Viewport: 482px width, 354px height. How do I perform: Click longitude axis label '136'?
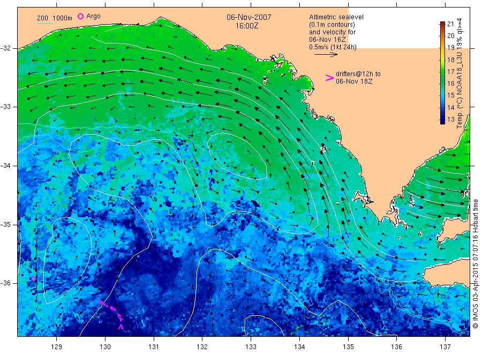396,347
